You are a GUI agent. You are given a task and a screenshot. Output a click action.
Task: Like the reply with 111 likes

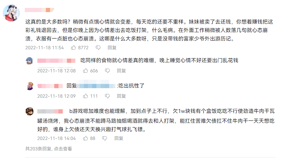[86, 96]
